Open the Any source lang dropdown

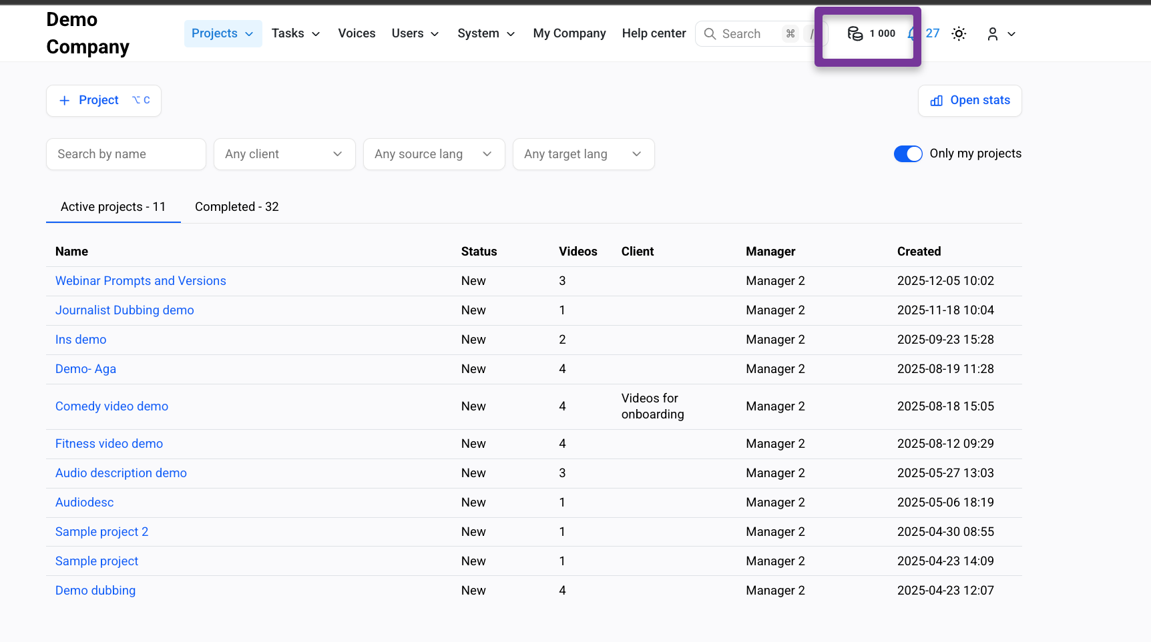433,154
